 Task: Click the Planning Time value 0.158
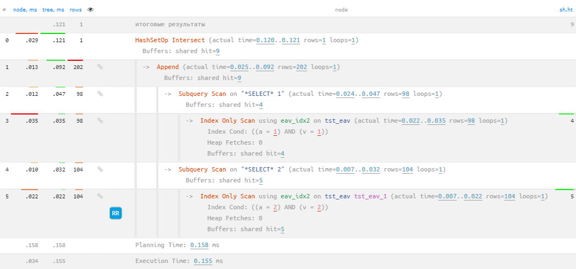[x=199, y=245]
